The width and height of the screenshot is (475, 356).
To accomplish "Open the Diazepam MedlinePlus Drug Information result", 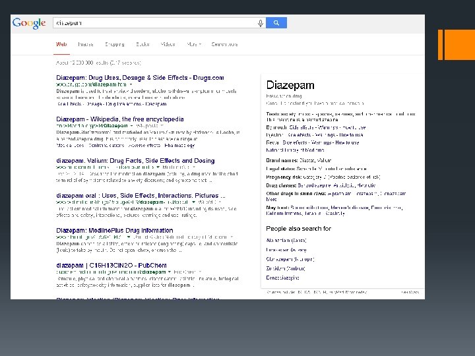I will point(115,230).
